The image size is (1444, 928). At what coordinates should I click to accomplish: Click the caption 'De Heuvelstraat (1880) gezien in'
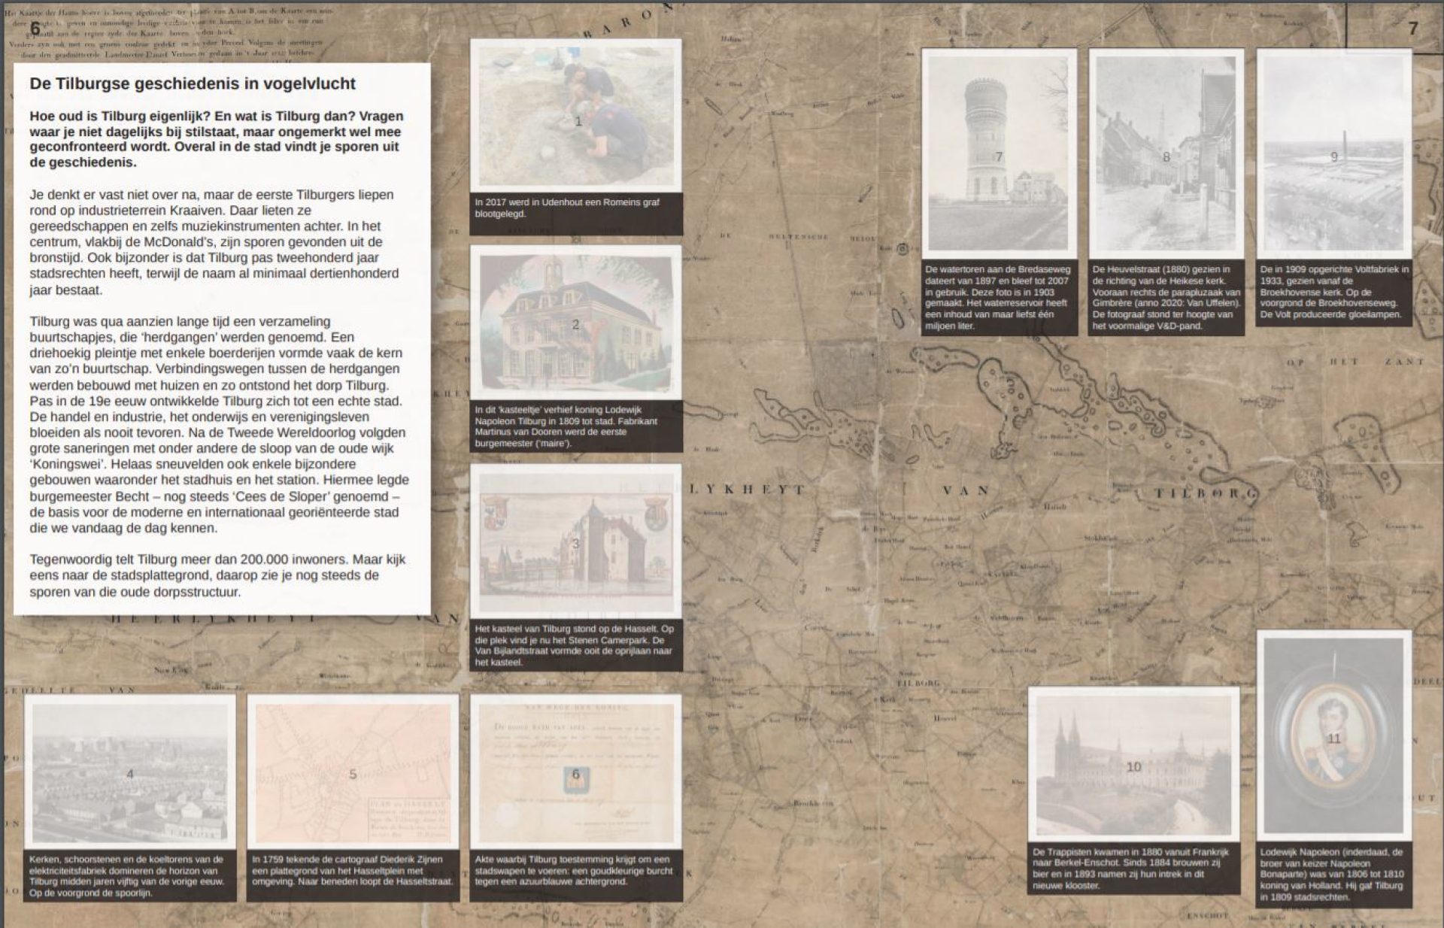pyautogui.click(x=1166, y=298)
